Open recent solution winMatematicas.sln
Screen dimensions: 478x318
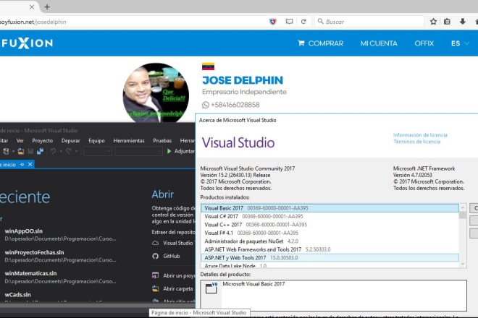click(31, 274)
